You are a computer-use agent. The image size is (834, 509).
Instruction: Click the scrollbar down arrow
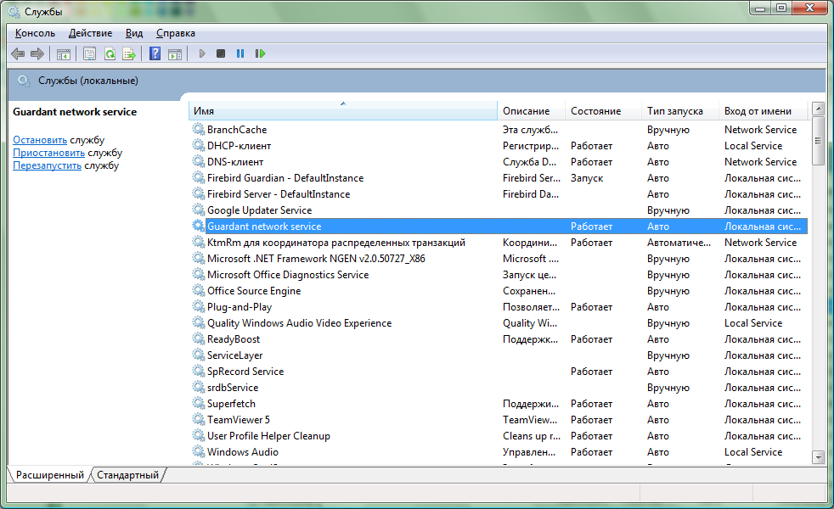coord(817,459)
